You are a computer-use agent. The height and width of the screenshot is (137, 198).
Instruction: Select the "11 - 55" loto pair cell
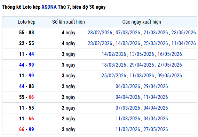[x=26, y=108]
